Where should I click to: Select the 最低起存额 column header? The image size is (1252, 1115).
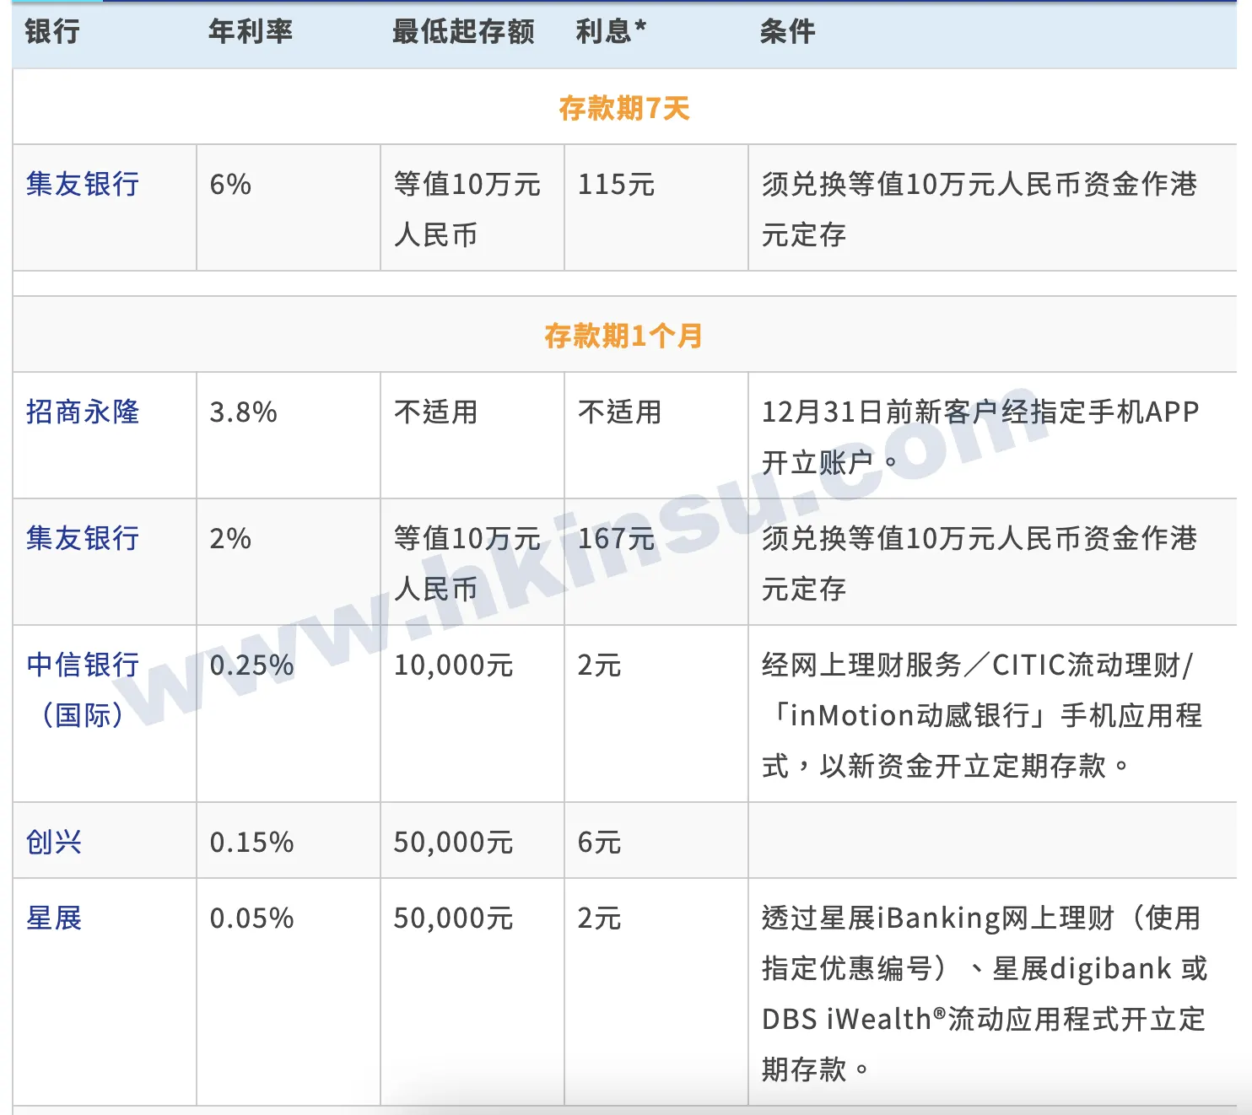pos(463,32)
